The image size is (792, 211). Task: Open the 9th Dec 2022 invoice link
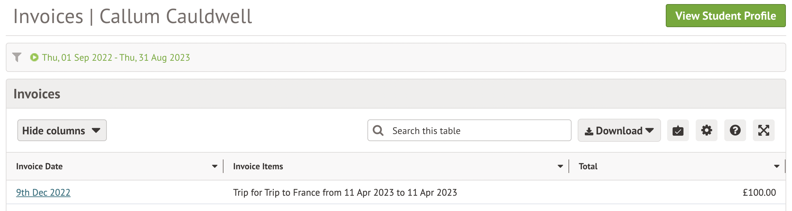(43, 193)
